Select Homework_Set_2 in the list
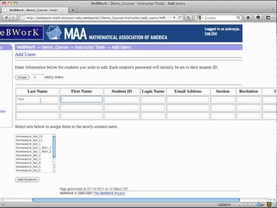The height and width of the screenshot is (208, 277). coord(28,155)
